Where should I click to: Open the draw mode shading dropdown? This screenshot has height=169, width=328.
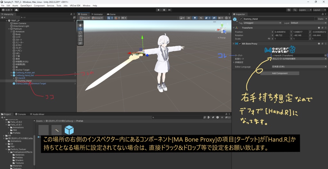(182, 18)
